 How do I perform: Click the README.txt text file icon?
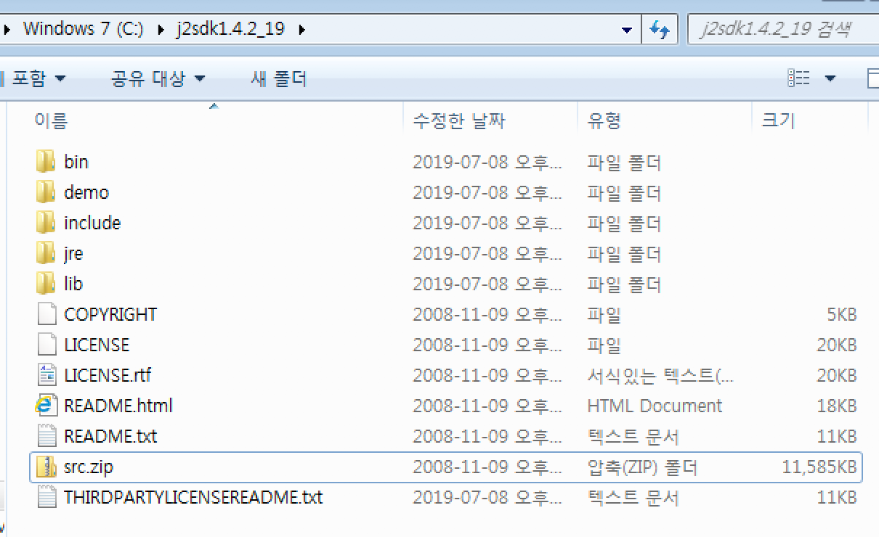(x=46, y=436)
